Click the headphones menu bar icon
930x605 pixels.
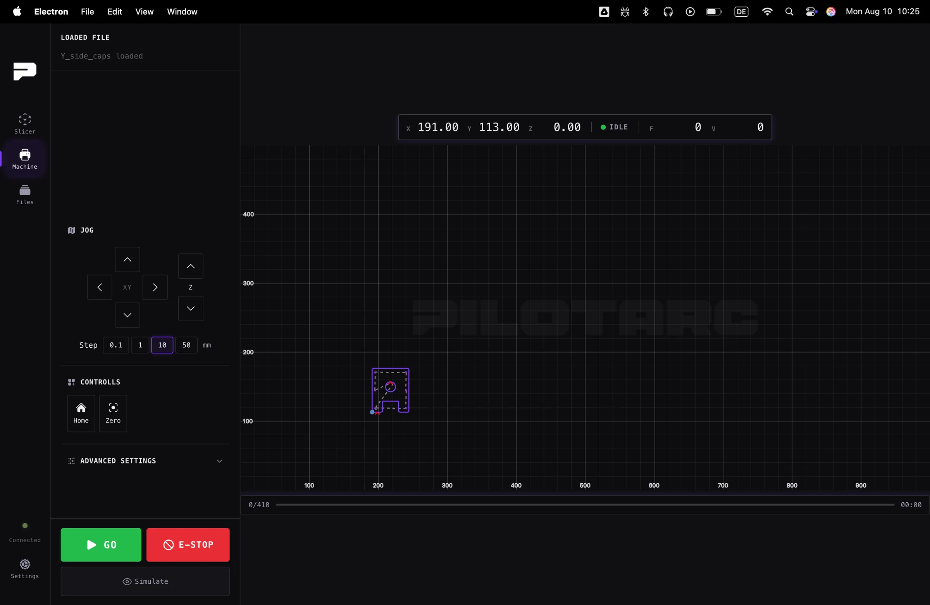tap(668, 12)
